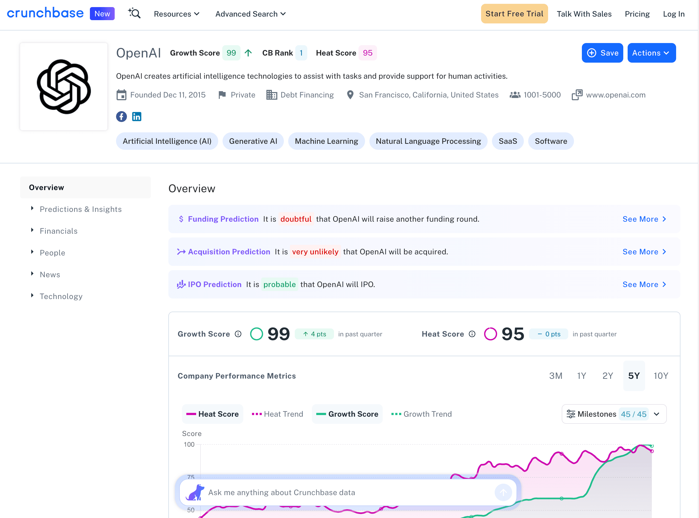
Task: Open OpenAI's Facebook page icon
Action: click(x=121, y=117)
